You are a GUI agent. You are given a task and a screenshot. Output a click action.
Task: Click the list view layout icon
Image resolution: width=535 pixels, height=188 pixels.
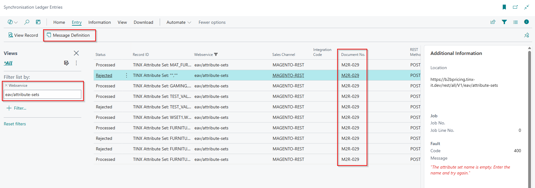515,22
